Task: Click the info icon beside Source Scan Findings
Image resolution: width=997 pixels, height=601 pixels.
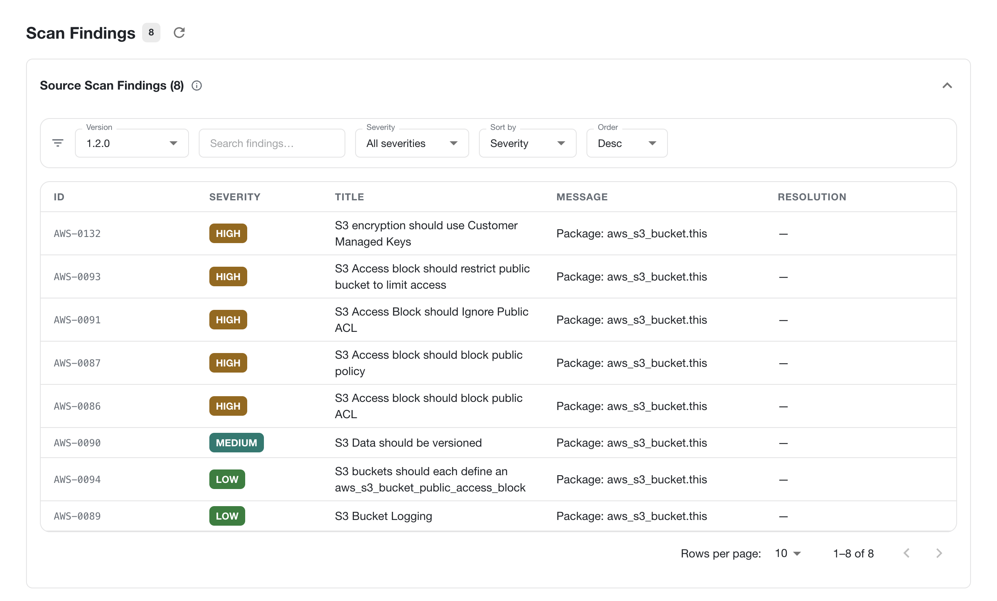Action: 197,86
